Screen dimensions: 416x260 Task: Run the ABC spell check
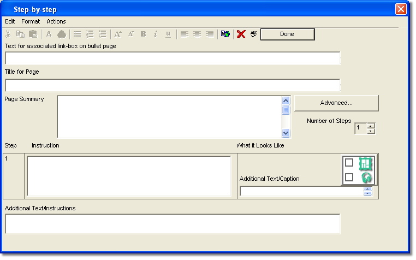tap(253, 34)
